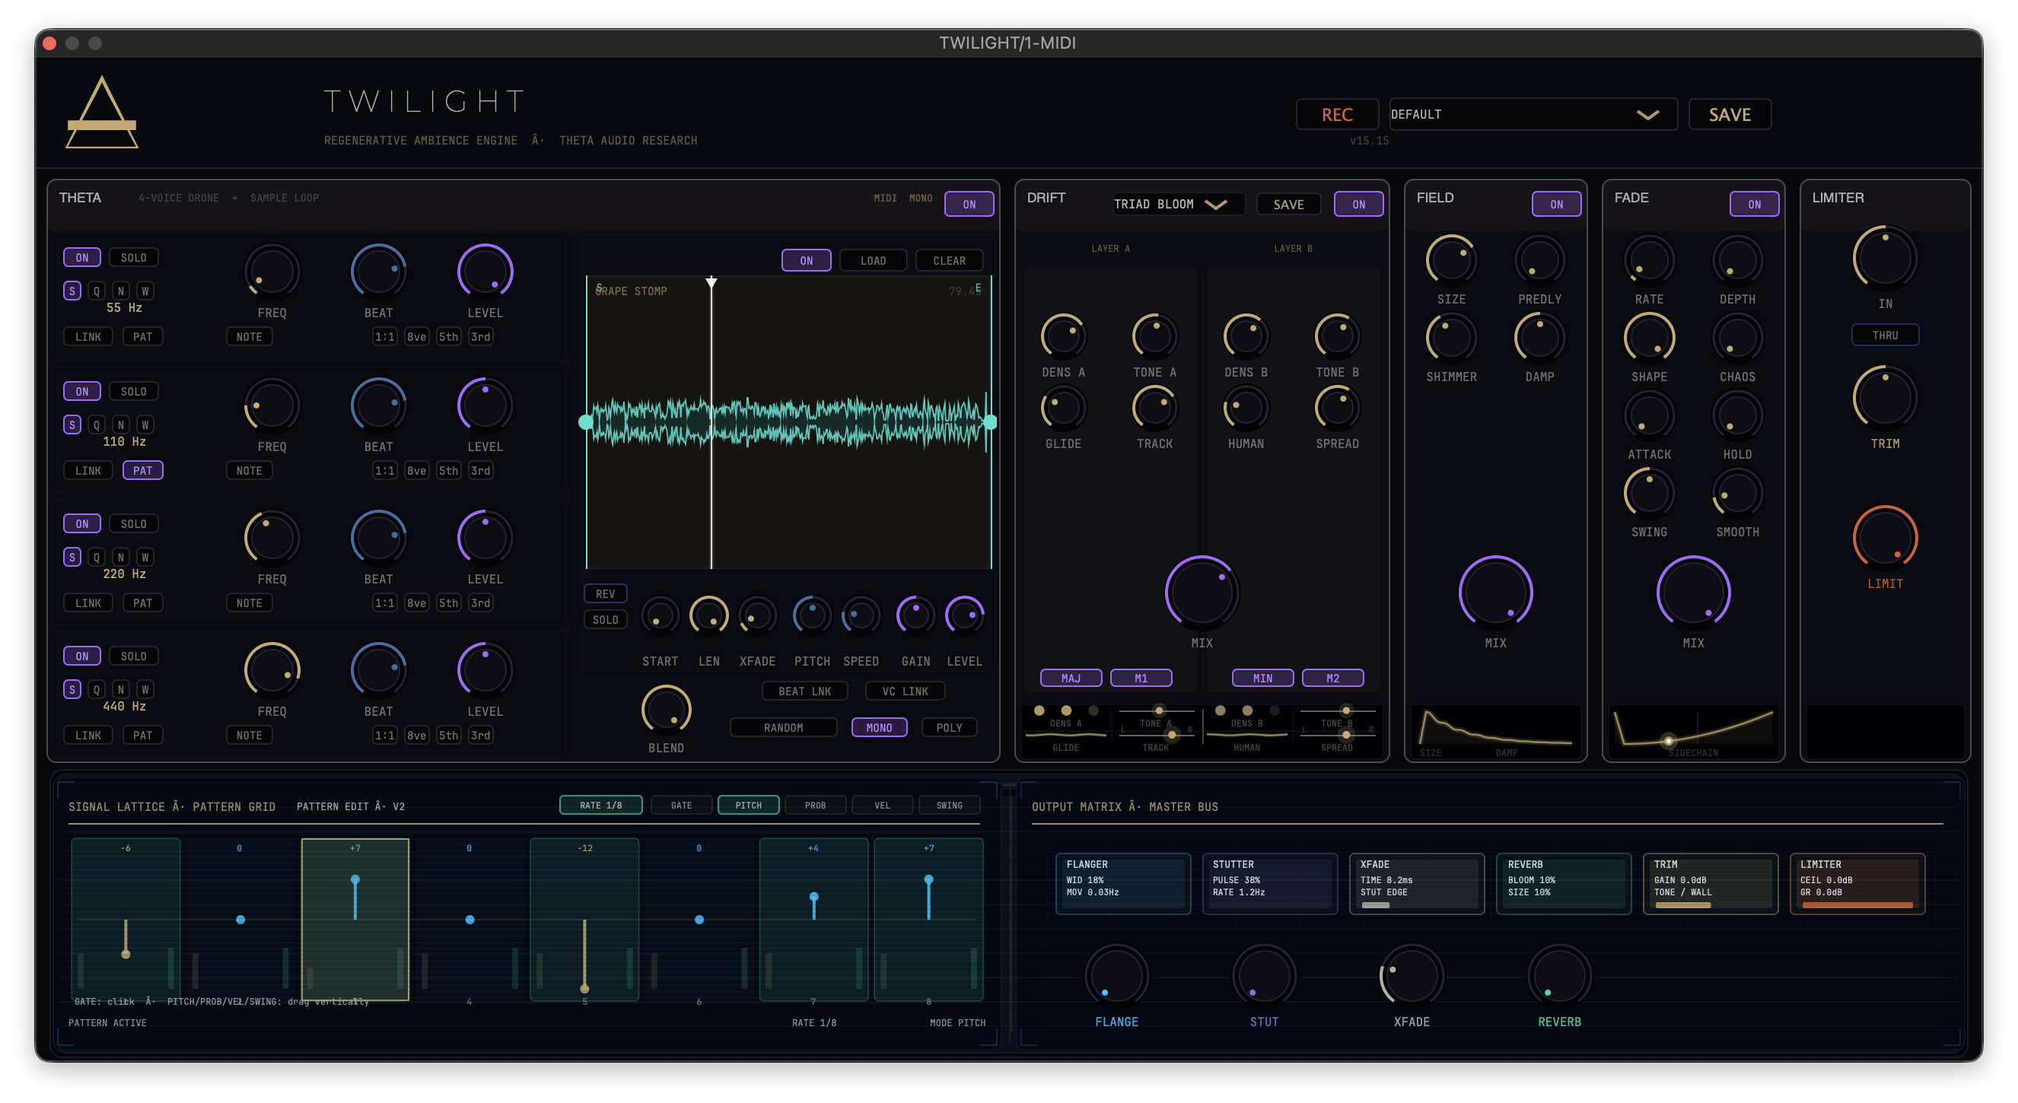Click the Theta Audio triangle logo
The width and height of the screenshot is (2018, 1103).
(102, 112)
